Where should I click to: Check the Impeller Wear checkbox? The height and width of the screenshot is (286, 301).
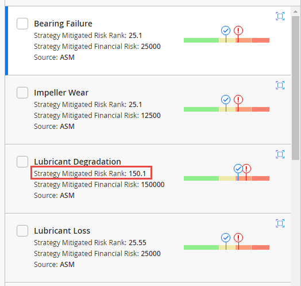(22, 93)
